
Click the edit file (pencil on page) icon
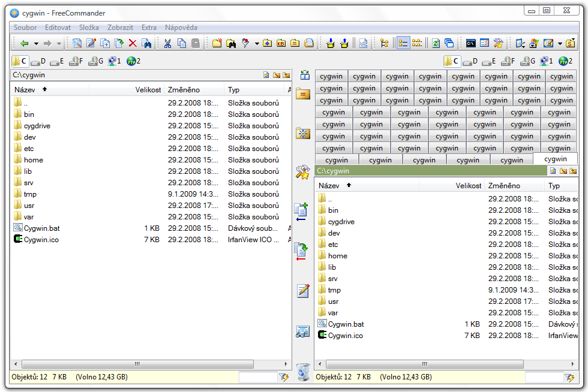(x=91, y=44)
